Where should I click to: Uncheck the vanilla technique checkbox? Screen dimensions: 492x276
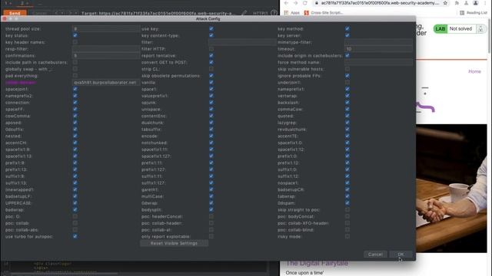pos(211,82)
